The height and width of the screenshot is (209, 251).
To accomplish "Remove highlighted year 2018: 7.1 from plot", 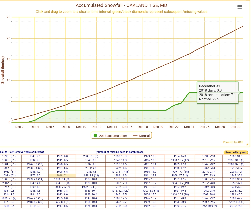I will click(x=62, y=176).
